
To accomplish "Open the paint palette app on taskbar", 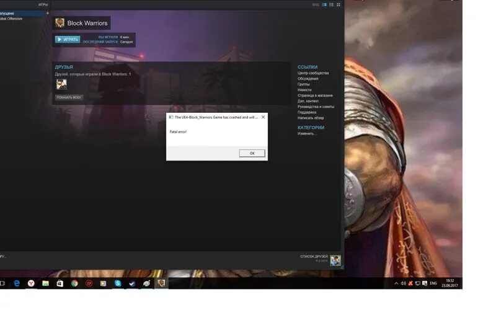I will coord(146,283).
